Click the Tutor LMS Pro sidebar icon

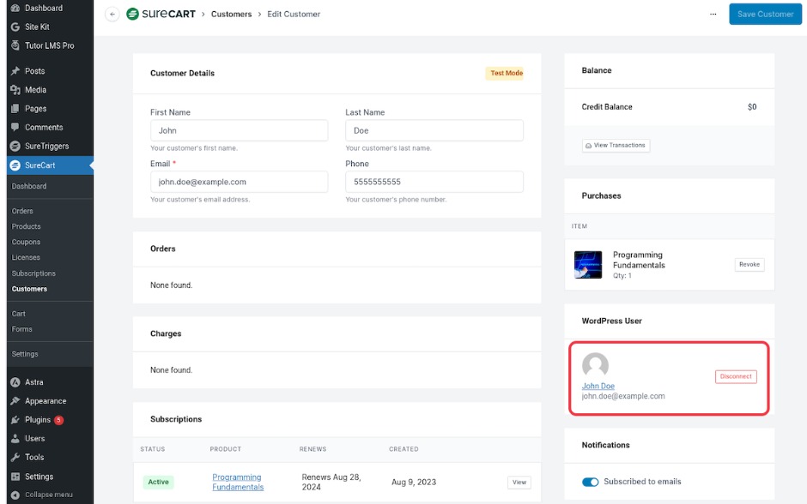pos(15,45)
